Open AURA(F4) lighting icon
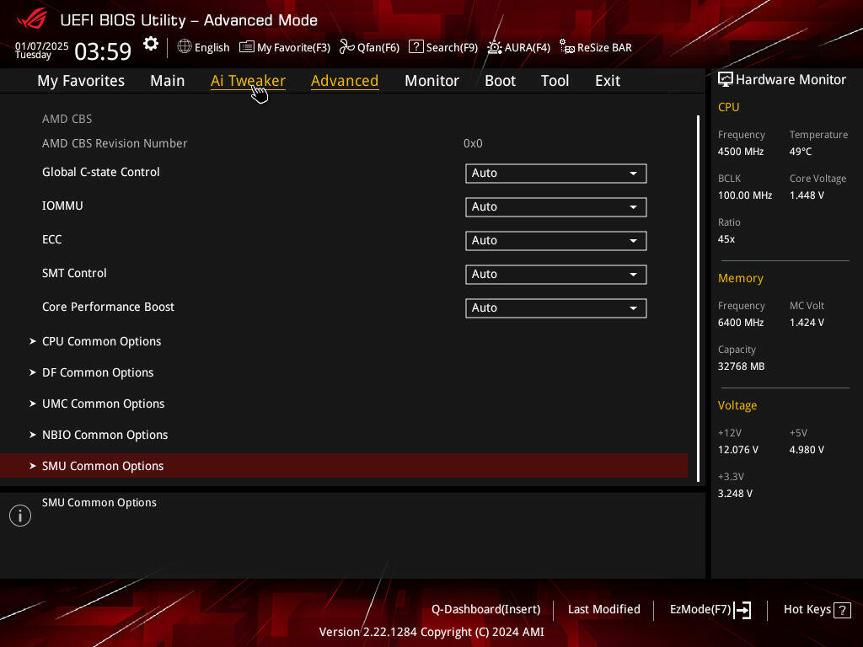863x647 pixels. tap(494, 47)
